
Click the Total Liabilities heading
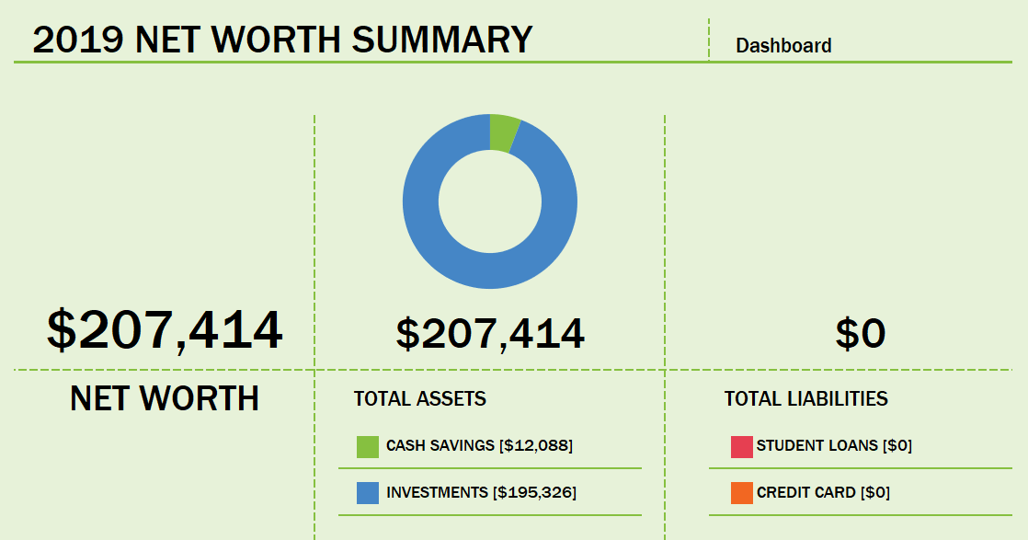click(806, 398)
